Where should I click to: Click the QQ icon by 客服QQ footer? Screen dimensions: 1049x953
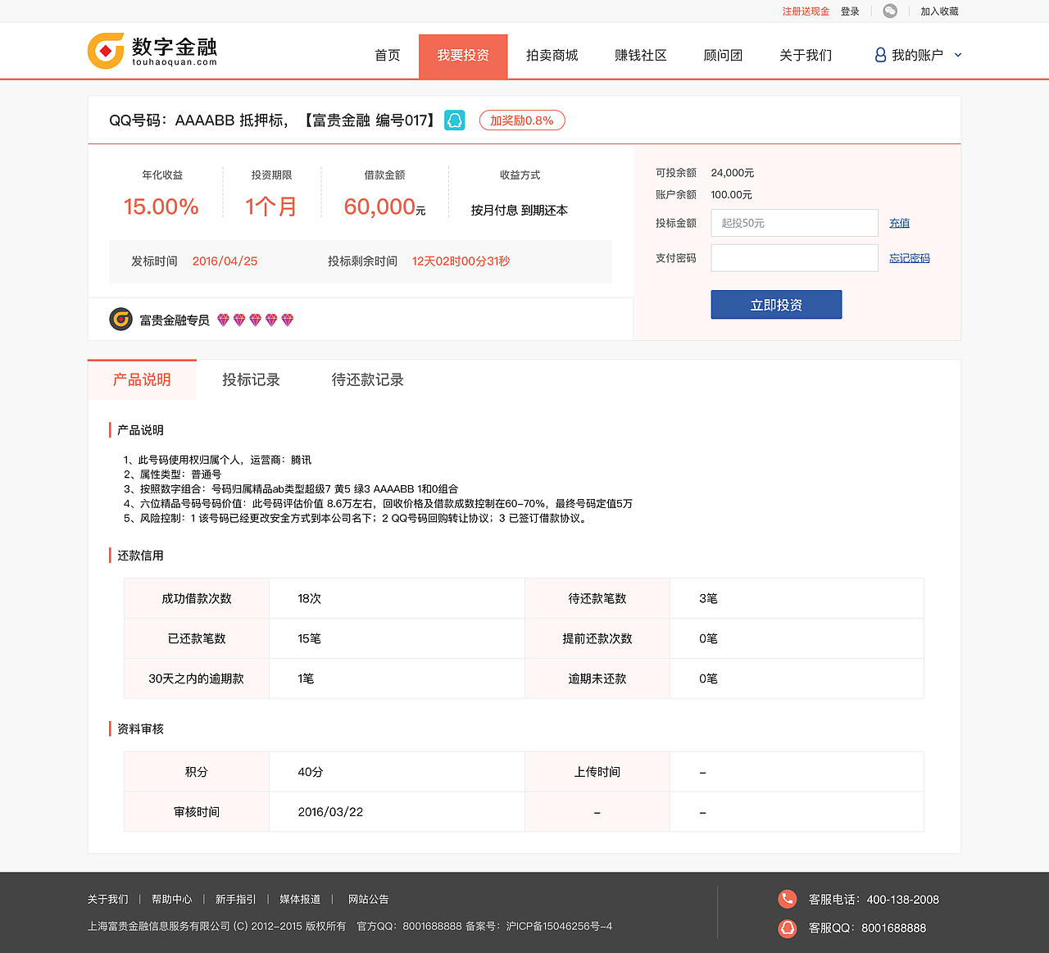coord(788,928)
